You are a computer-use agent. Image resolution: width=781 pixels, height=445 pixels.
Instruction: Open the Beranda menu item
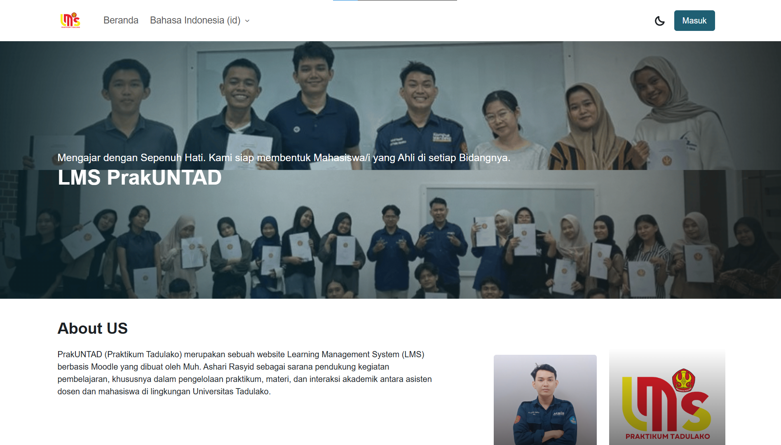pyautogui.click(x=121, y=20)
